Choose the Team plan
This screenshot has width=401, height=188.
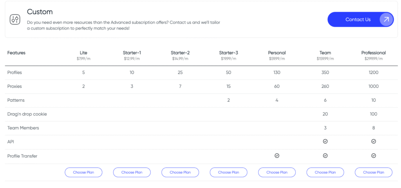325,172
